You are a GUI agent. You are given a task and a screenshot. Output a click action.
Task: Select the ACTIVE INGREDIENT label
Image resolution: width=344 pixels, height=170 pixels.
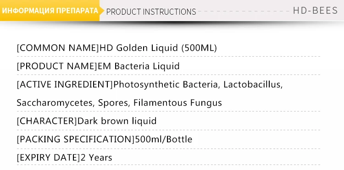click(65, 85)
